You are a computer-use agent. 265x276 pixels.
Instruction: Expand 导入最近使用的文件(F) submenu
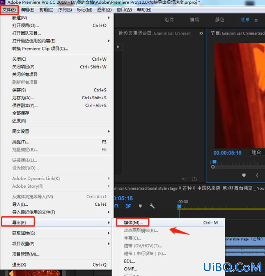coord(61,212)
